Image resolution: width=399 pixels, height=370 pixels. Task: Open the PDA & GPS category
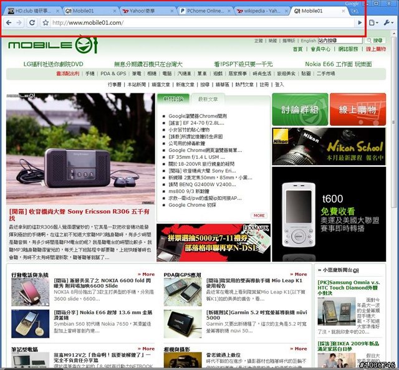(113, 74)
